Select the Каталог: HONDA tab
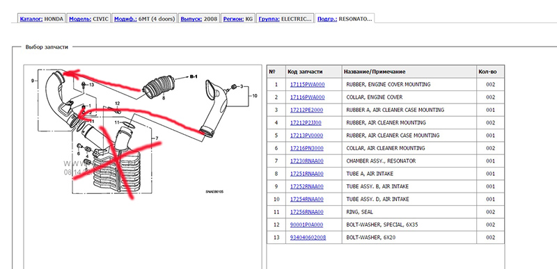The width and height of the screenshot is (557, 269). [42, 19]
